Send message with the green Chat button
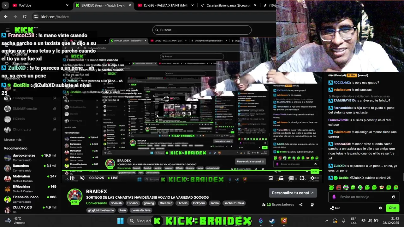Image resolution: width=404 pixels, height=227 pixels. tap(392, 208)
